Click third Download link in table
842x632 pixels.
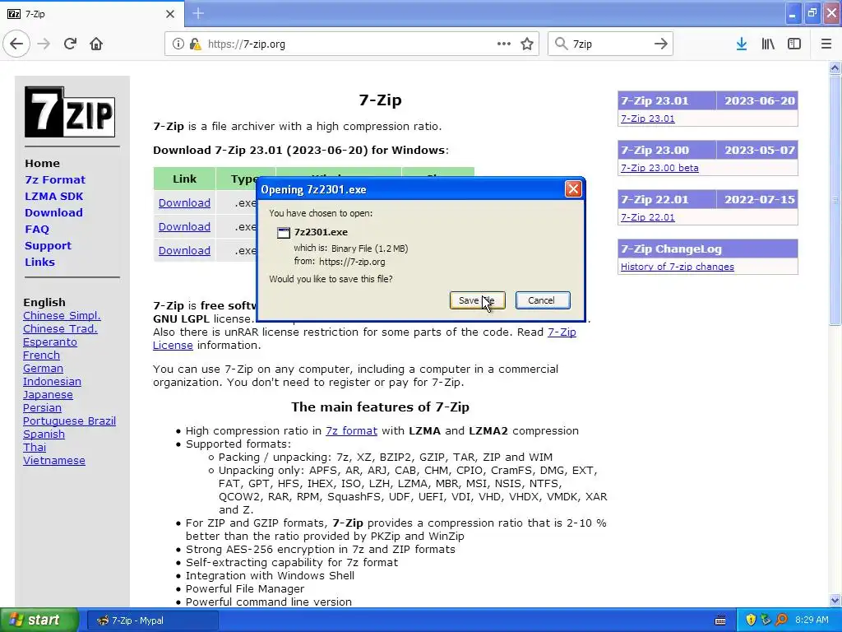(184, 250)
